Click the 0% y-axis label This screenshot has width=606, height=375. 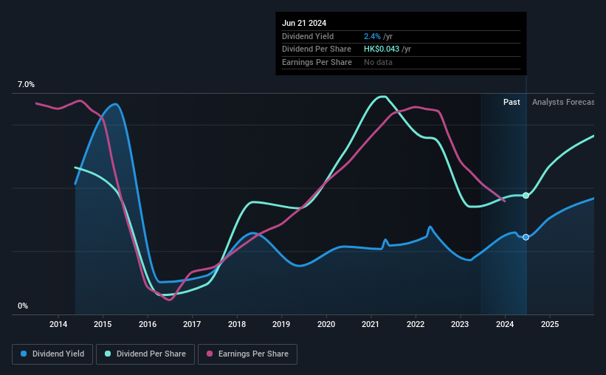coord(23,306)
